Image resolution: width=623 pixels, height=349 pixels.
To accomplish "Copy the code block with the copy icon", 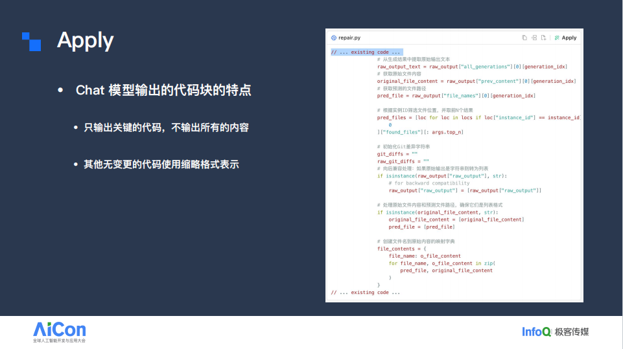I will click(524, 38).
